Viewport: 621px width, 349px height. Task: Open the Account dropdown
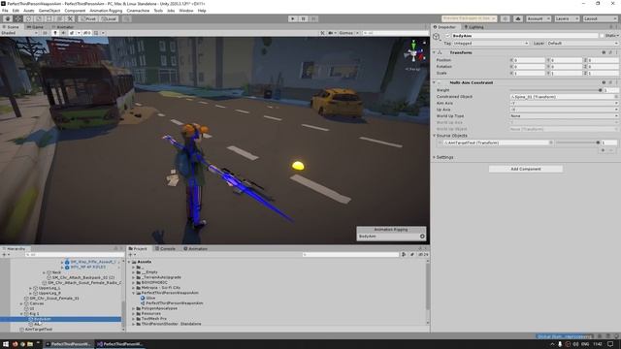[x=539, y=18]
